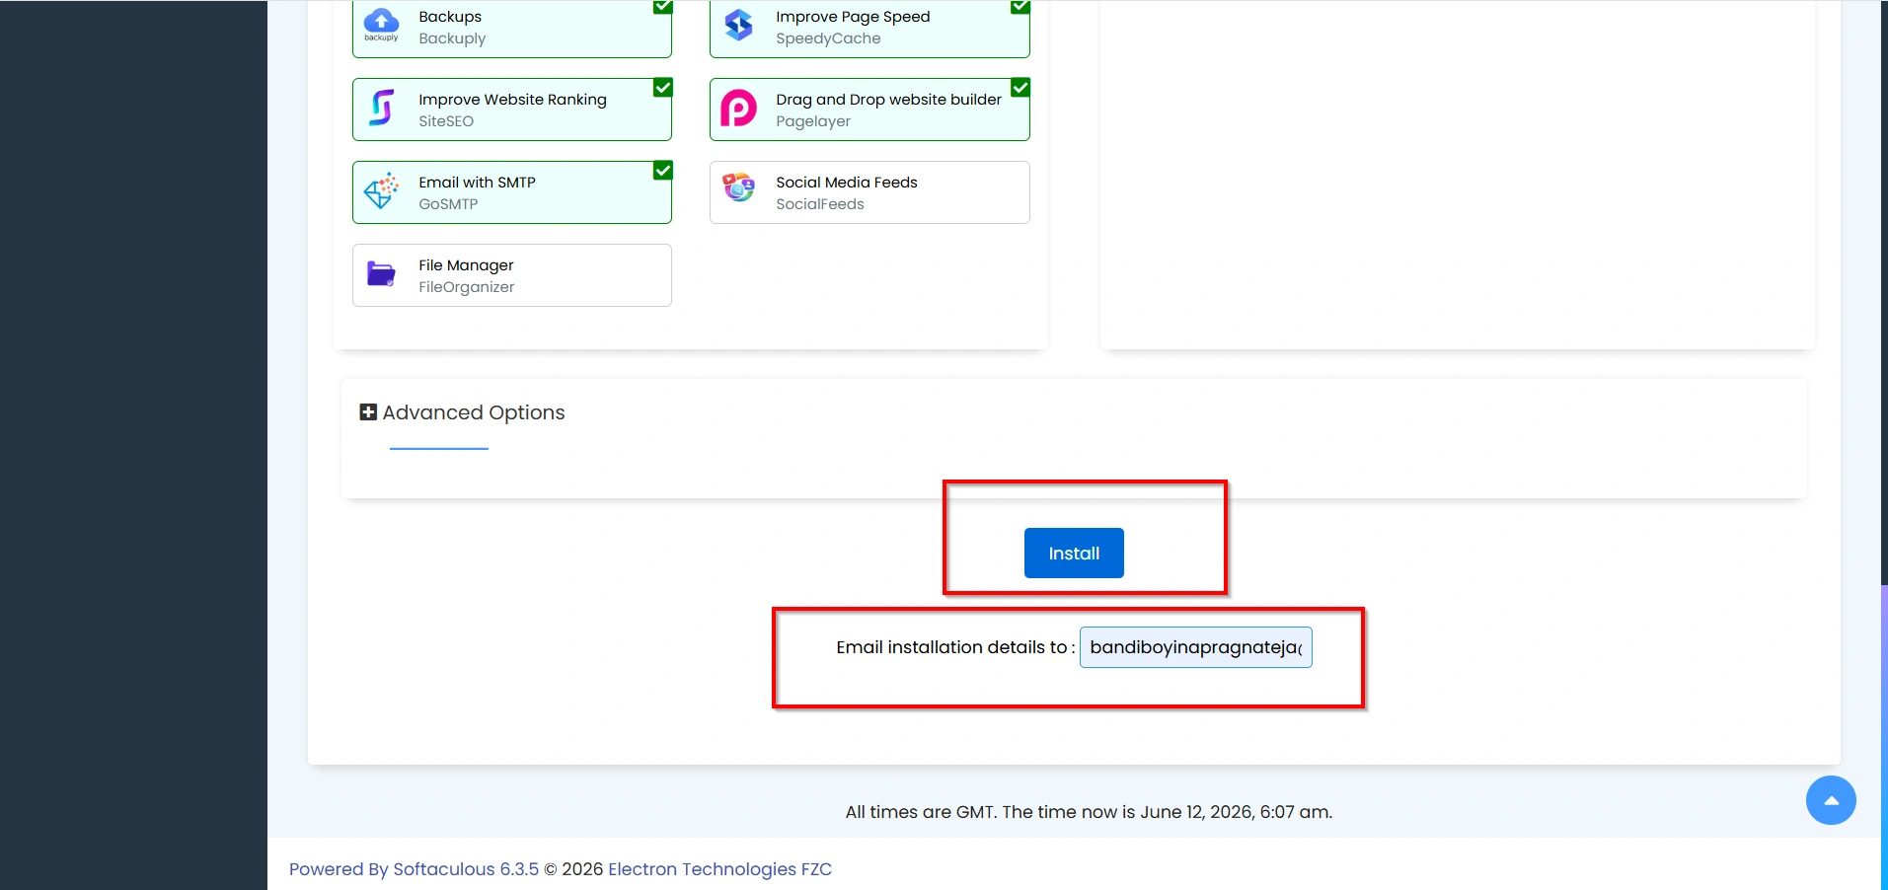
Task: Open the Powered By Softaculous 6.3.5 link
Action: [x=414, y=869]
